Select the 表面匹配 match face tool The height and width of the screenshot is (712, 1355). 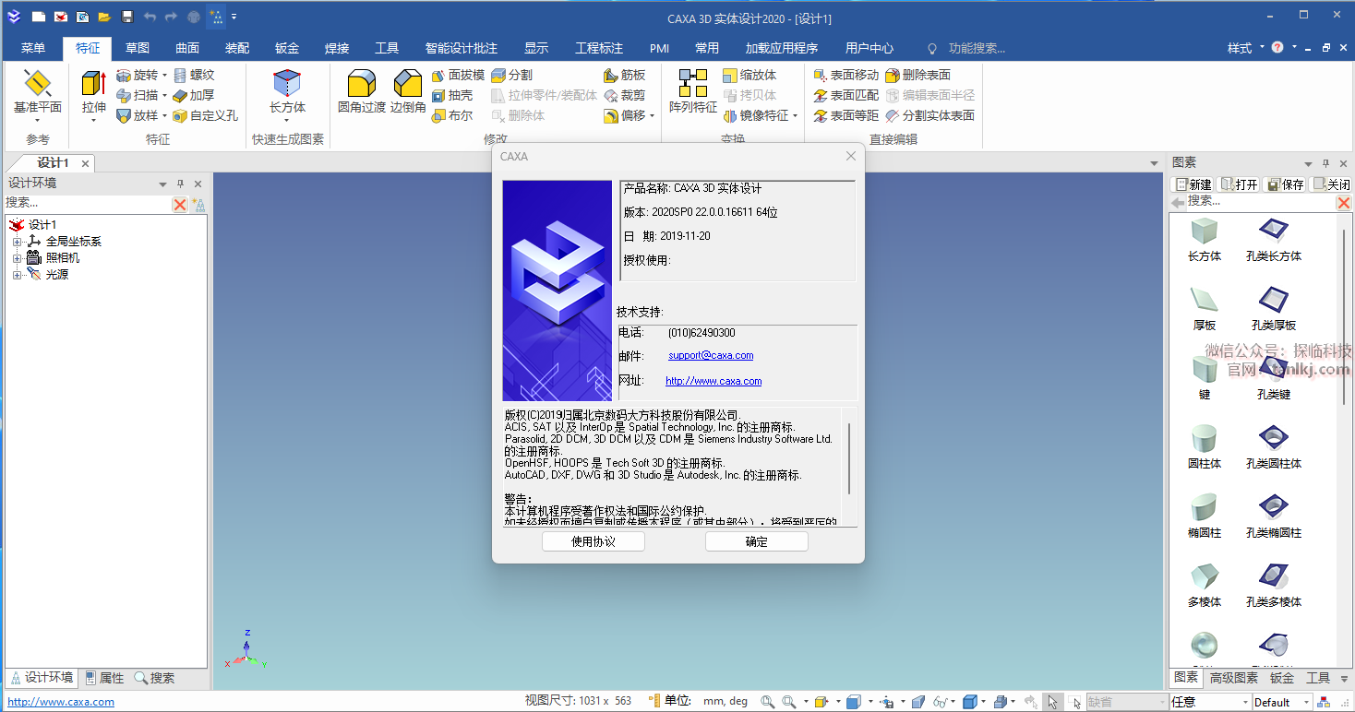(x=846, y=95)
